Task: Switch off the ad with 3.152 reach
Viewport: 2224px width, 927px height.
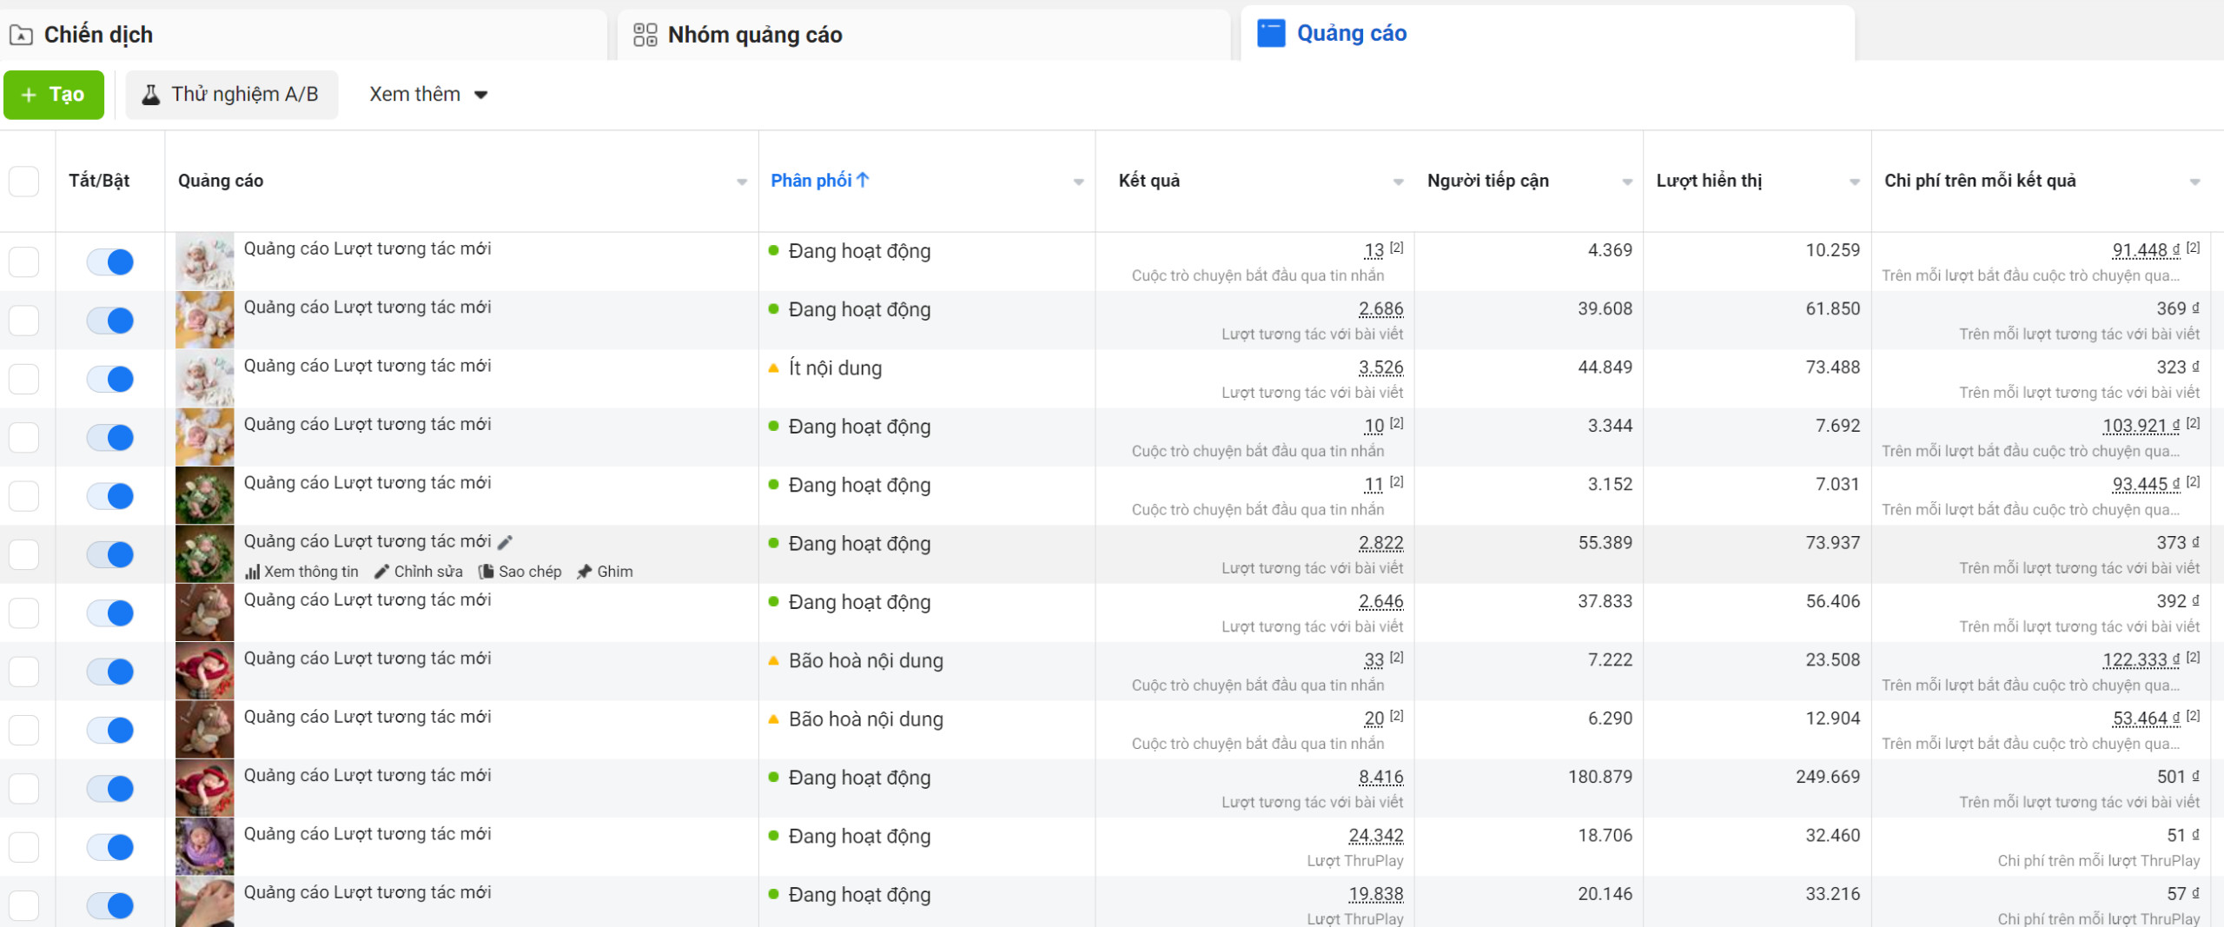Action: pos(110,496)
